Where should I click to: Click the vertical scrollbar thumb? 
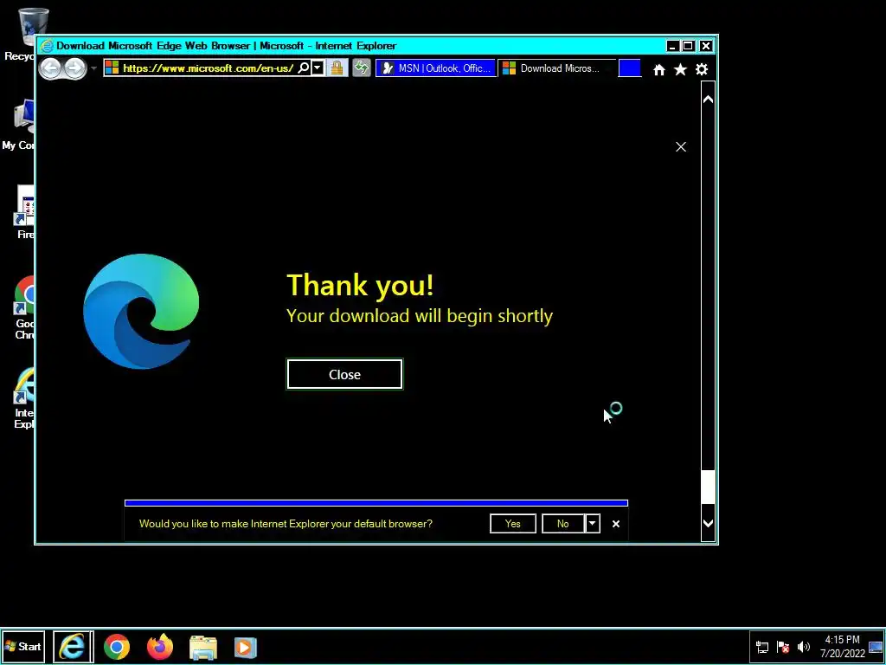(x=708, y=487)
